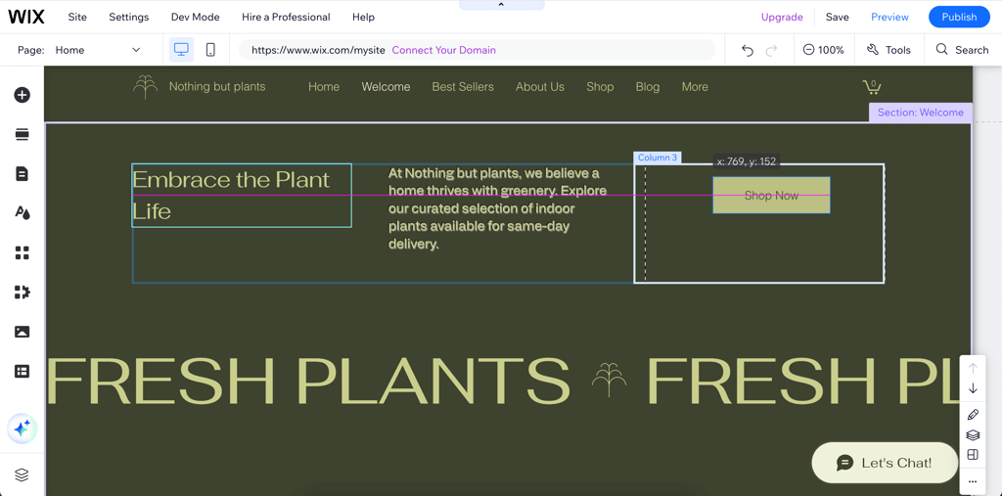Open the Sections panel icon in sidebar
Image resolution: width=1002 pixels, height=496 pixels.
pyautogui.click(x=23, y=134)
